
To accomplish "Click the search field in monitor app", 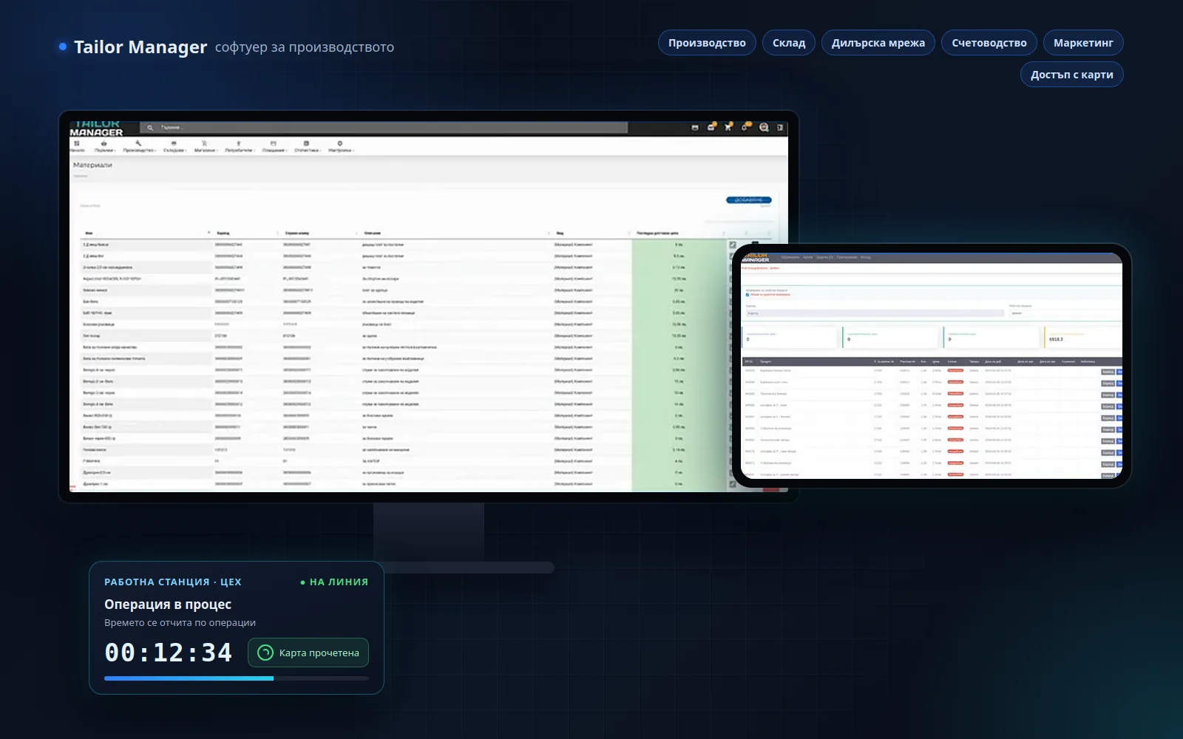I will [384, 127].
